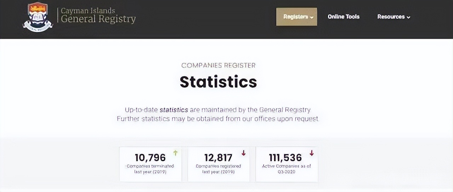
Task: Click the red down arrow beside 111,536
Action: [x=311, y=153]
